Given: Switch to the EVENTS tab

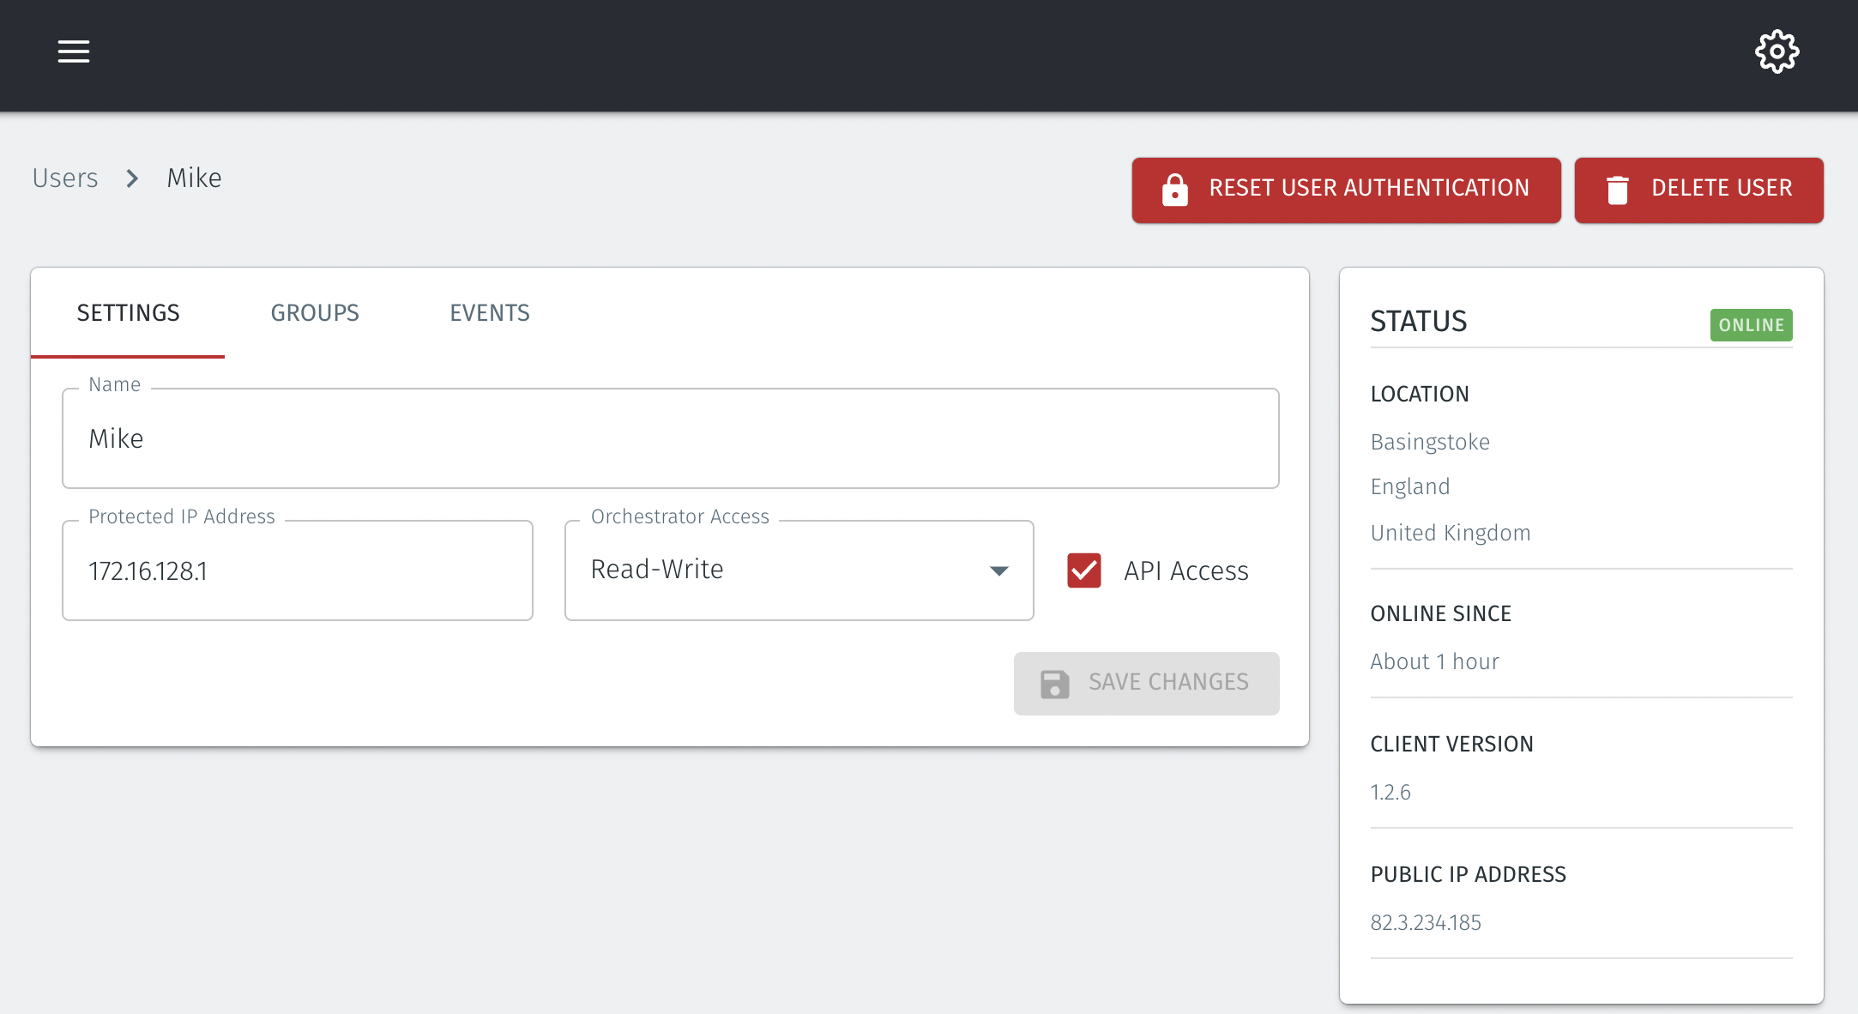Looking at the screenshot, I should coord(489,312).
